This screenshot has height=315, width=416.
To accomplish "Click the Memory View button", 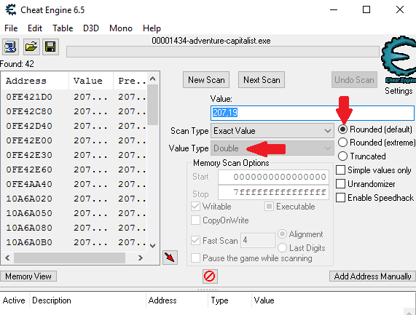I will (28, 276).
